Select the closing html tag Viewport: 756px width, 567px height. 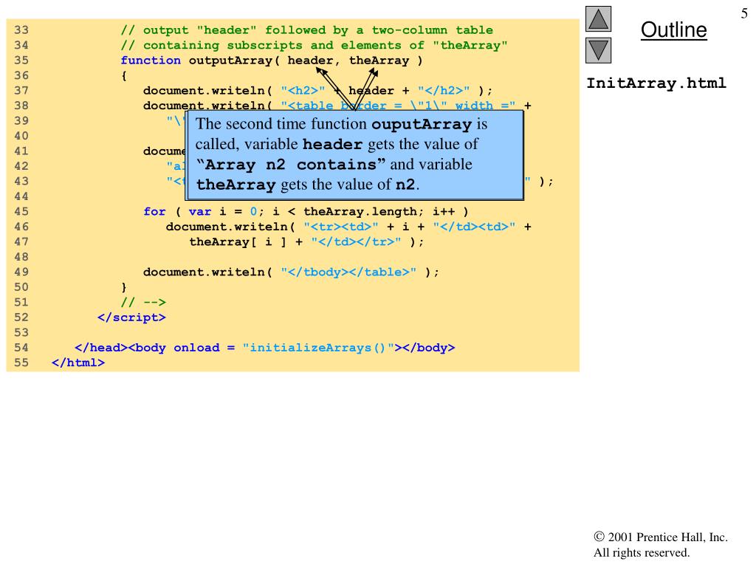(x=78, y=362)
